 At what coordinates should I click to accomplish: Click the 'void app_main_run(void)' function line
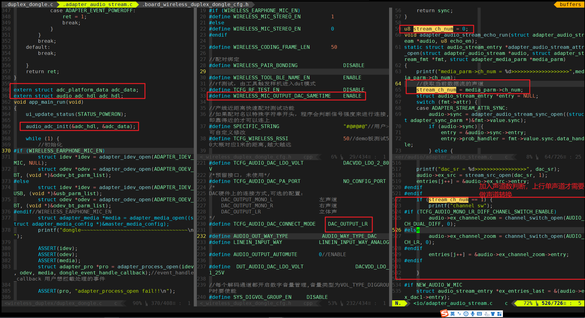(x=49, y=102)
